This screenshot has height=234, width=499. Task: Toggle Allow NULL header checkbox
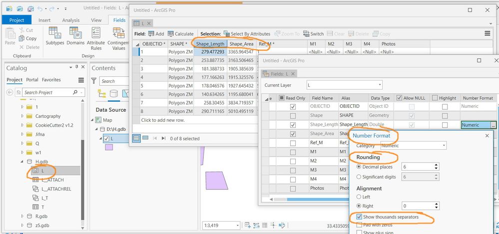[x=400, y=98]
